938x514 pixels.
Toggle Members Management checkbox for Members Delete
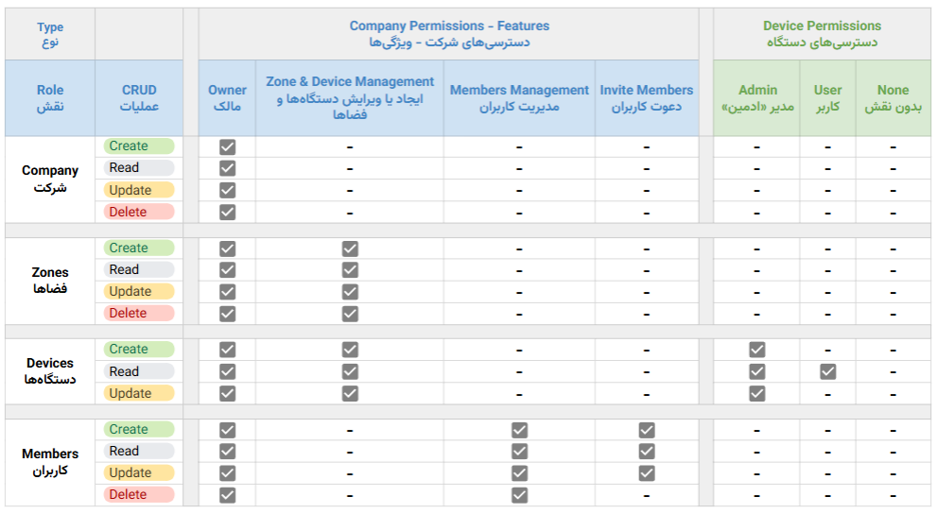(519, 494)
